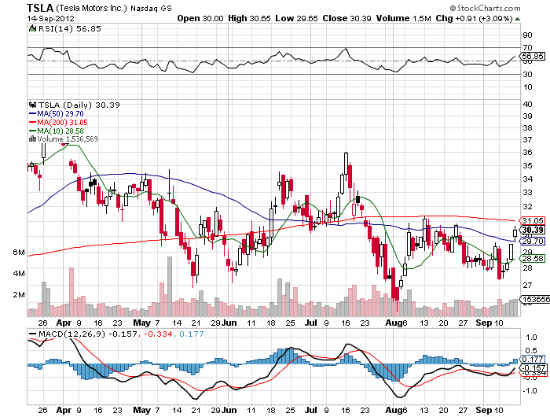This screenshot has width=550, height=417.
Task: Click the StockCharts.com logo text
Action: pyautogui.click(x=486, y=8)
